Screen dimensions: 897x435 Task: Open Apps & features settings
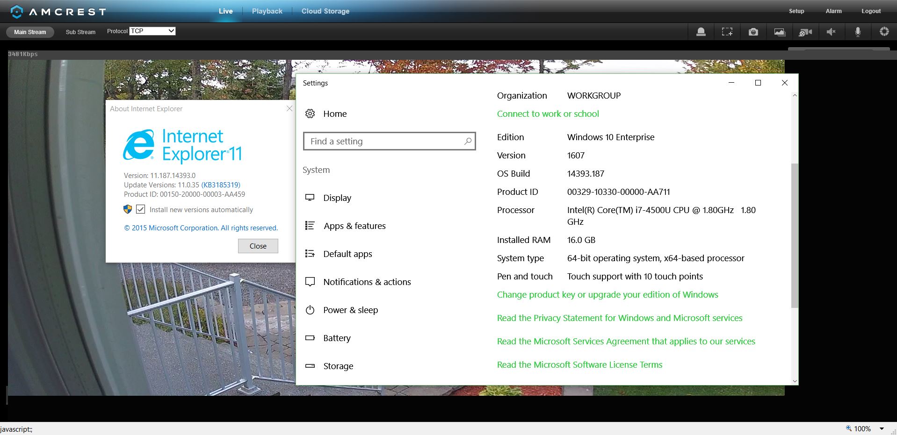pyautogui.click(x=345, y=226)
